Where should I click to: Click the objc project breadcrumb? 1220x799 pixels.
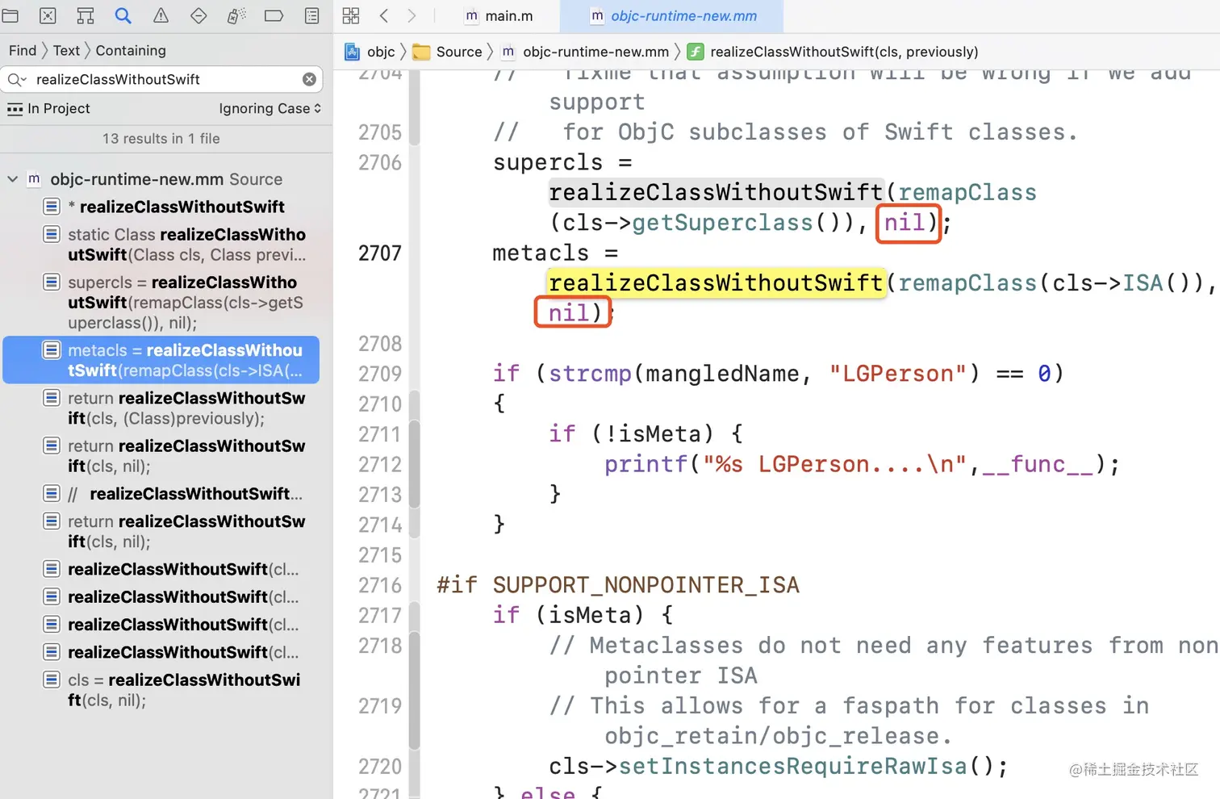tap(370, 52)
